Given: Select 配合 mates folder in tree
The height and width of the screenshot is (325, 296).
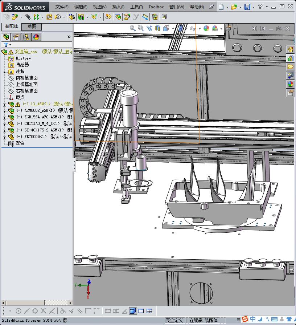Looking at the screenshot, I should 20,143.
